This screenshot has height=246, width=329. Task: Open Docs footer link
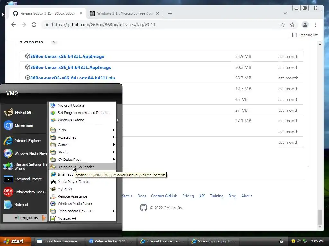click(142, 196)
